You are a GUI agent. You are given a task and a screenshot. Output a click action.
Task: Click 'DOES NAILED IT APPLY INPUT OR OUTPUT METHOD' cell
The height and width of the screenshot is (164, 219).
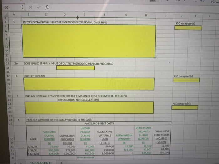[69, 64]
